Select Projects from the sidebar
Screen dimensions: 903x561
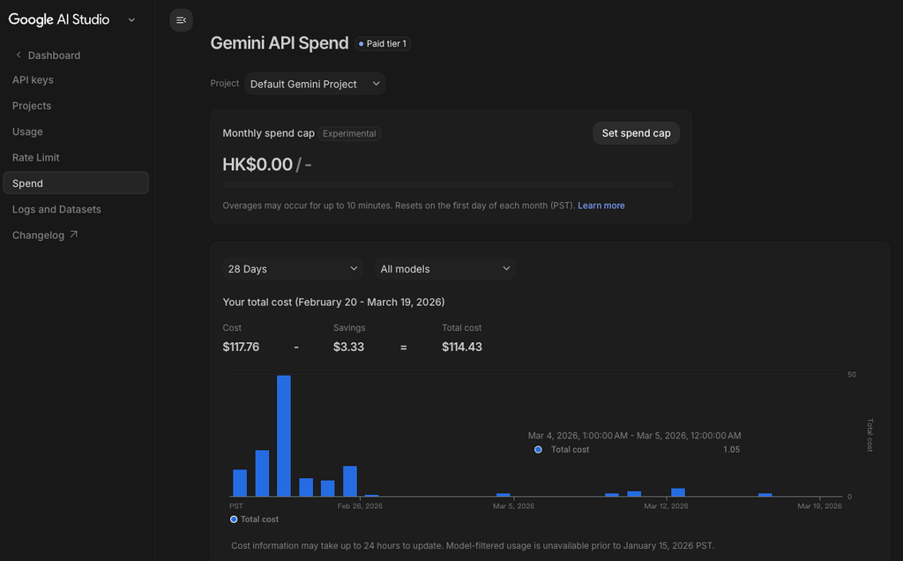pos(31,105)
